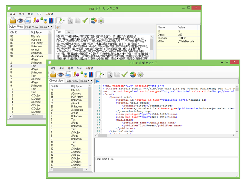
Task: Click scanner icon in back window toolbar
Action: (28, 20)
